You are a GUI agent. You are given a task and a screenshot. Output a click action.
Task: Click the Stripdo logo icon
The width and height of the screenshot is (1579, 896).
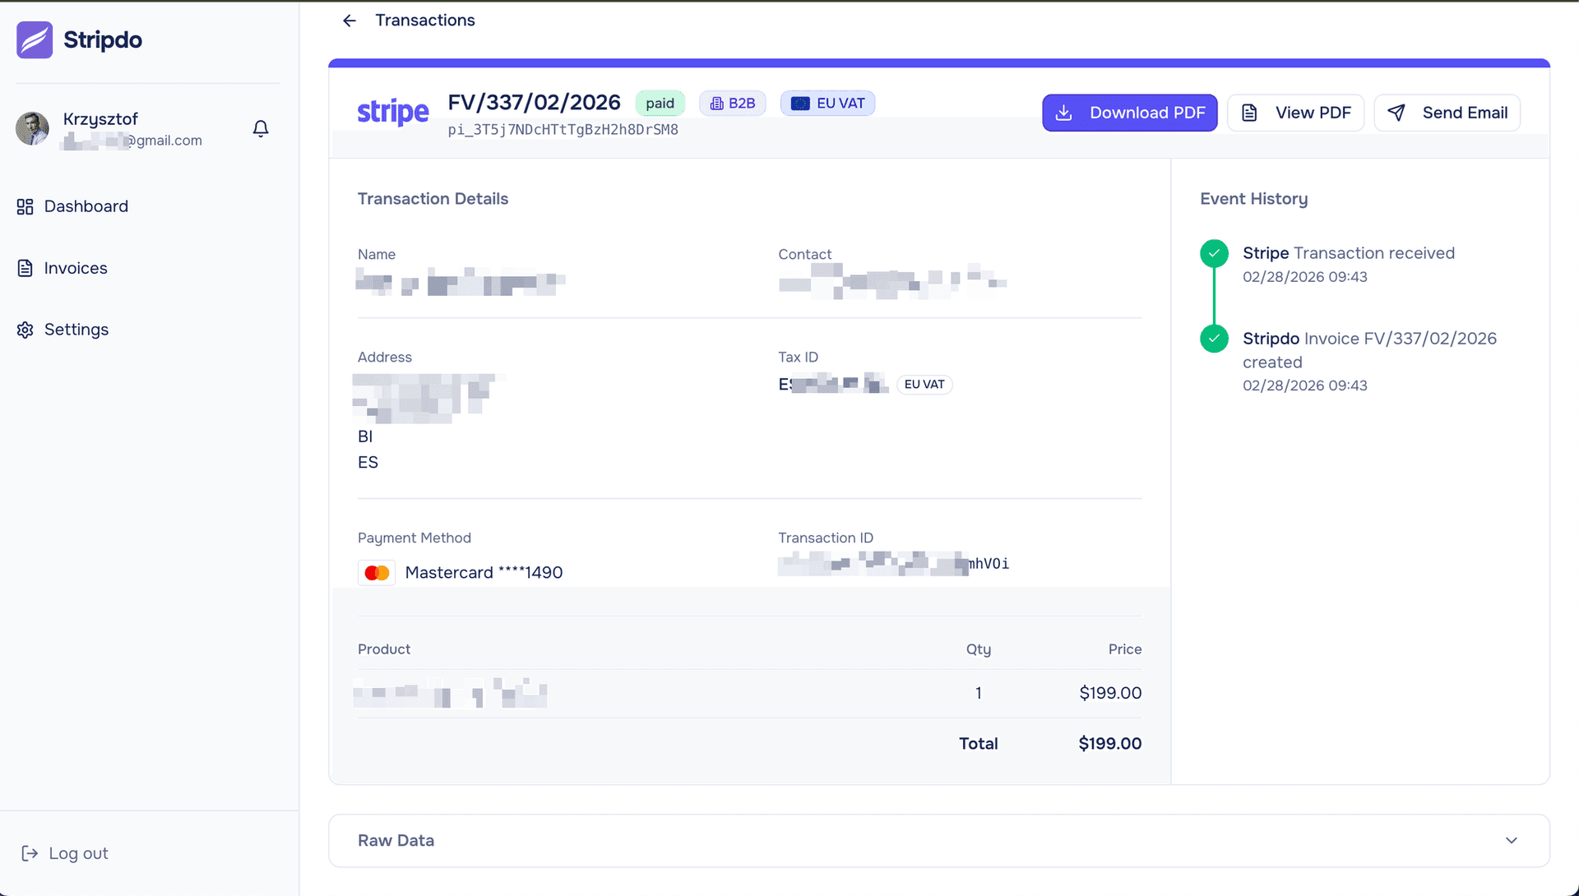coord(35,39)
